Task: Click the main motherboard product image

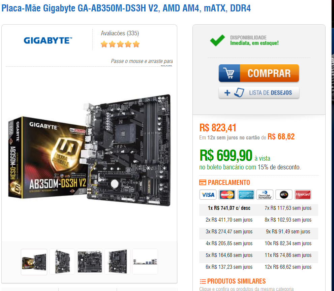Action: [x=89, y=150]
